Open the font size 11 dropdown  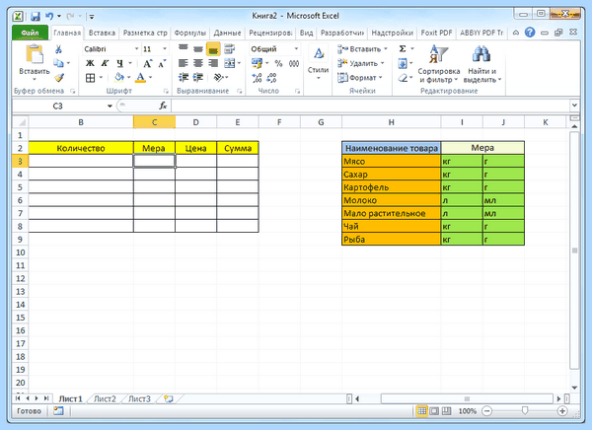click(165, 49)
